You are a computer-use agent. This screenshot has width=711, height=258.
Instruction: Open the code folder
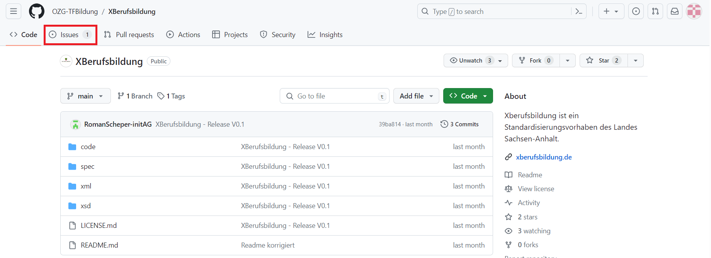point(88,147)
